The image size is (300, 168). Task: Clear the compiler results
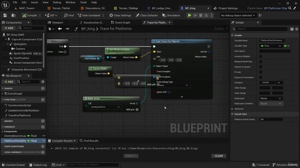click(219, 156)
